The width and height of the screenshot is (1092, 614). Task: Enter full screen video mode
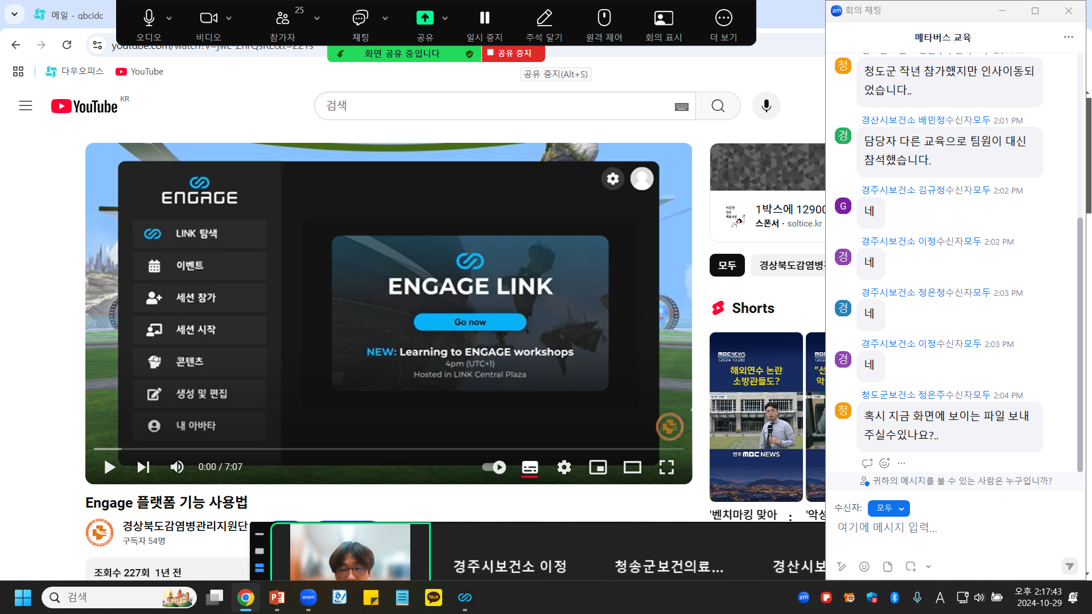click(666, 467)
